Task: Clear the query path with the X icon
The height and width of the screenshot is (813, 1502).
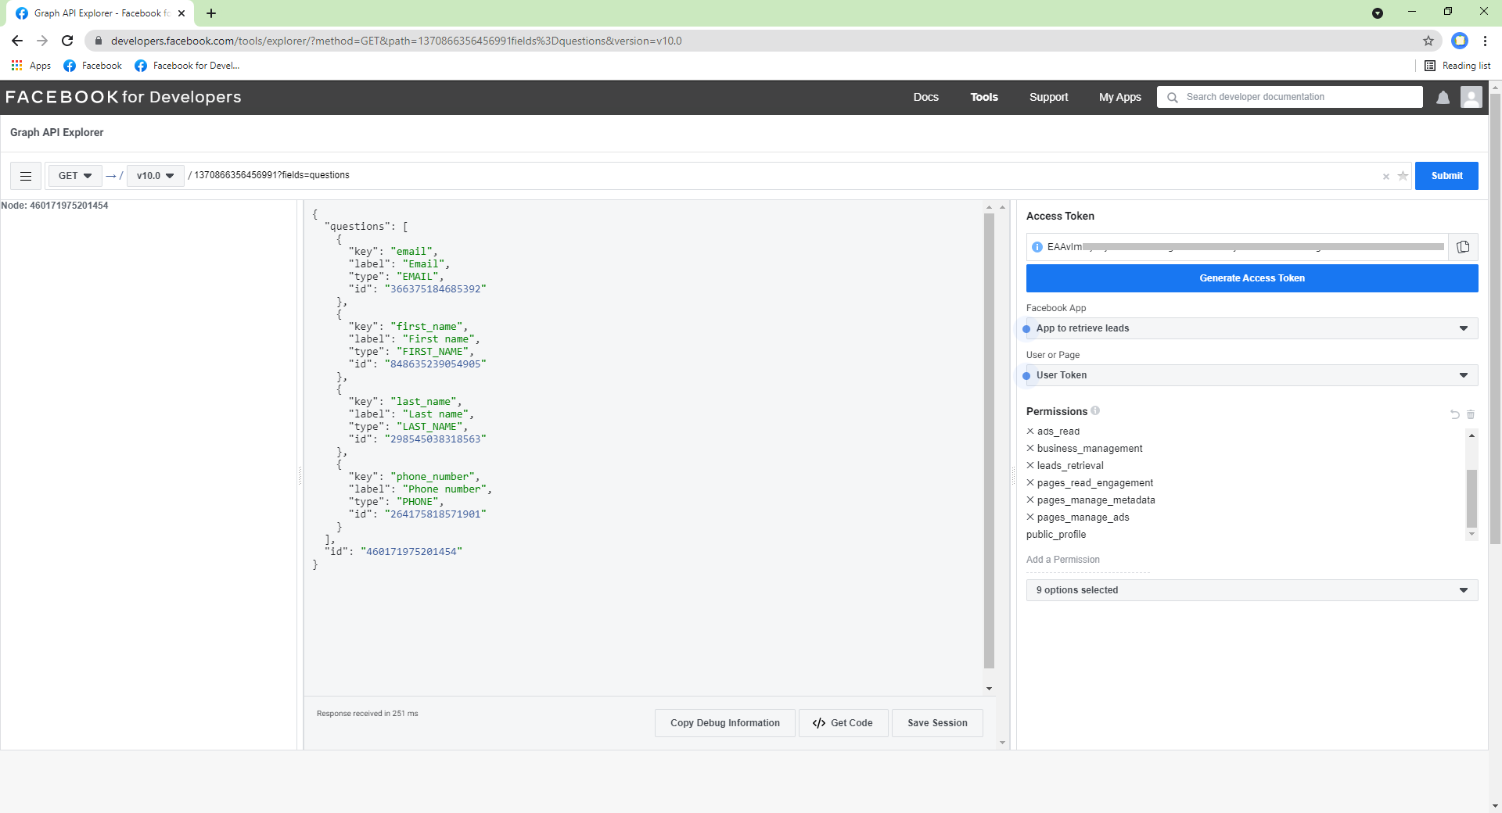Action: click(x=1385, y=177)
